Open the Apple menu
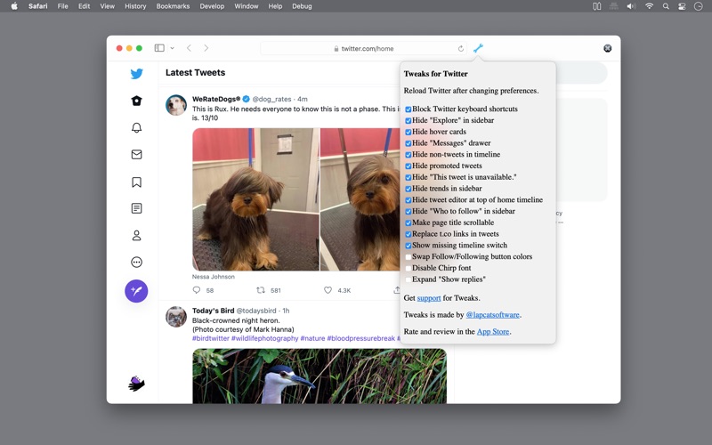Screen dimensions: 712x445 pyautogui.click(x=14, y=6)
